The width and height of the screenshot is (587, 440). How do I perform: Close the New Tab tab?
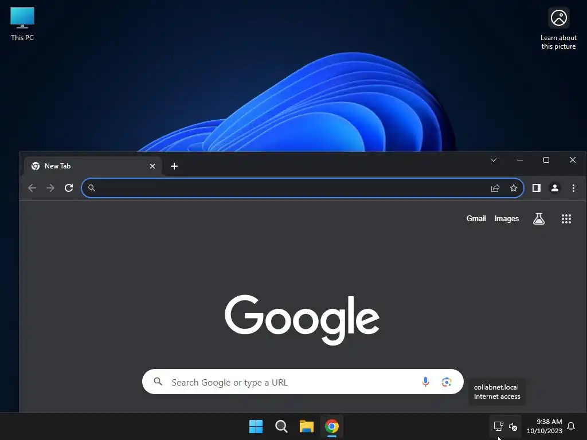click(x=152, y=166)
